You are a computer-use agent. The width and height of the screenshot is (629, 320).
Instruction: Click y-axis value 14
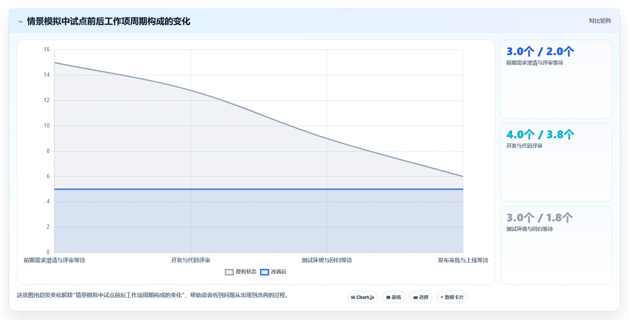[x=47, y=75]
